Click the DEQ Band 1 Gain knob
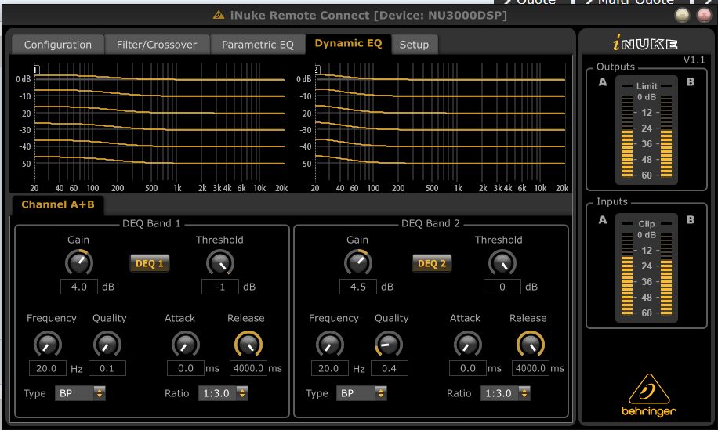The width and height of the screenshot is (718, 430). point(79,262)
